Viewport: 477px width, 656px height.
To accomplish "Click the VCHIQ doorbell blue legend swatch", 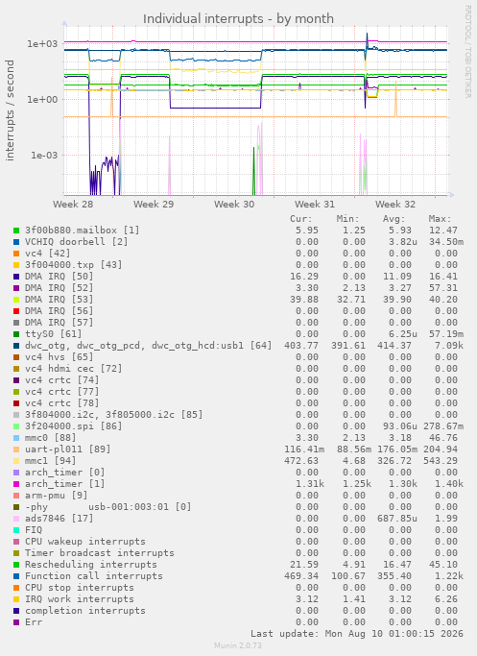I will click(x=16, y=242).
